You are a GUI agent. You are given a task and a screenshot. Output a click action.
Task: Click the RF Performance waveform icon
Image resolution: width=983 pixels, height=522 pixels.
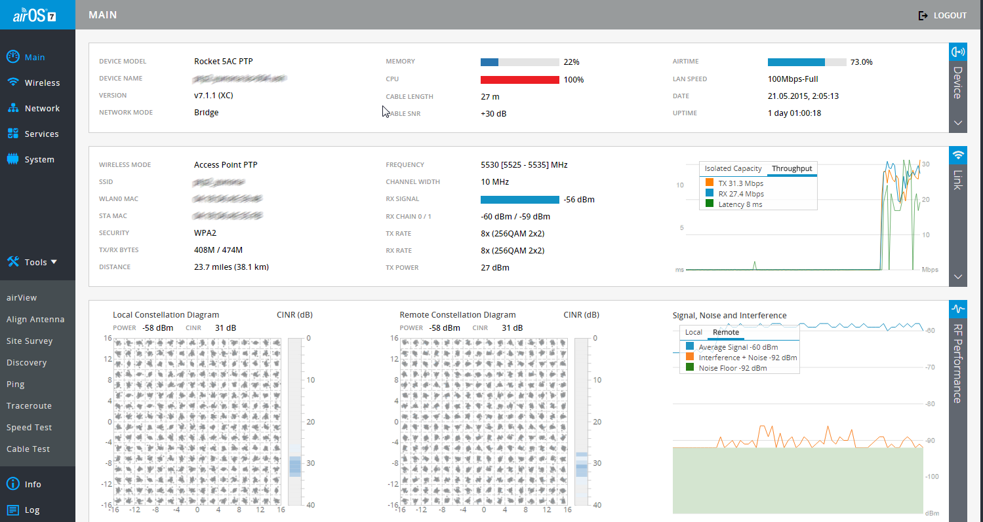[x=958, y=308]
